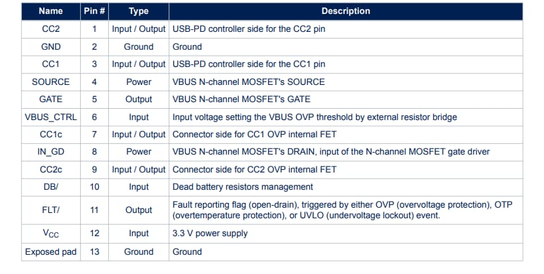Select the Exposed pad name cell

click(51, 252)
